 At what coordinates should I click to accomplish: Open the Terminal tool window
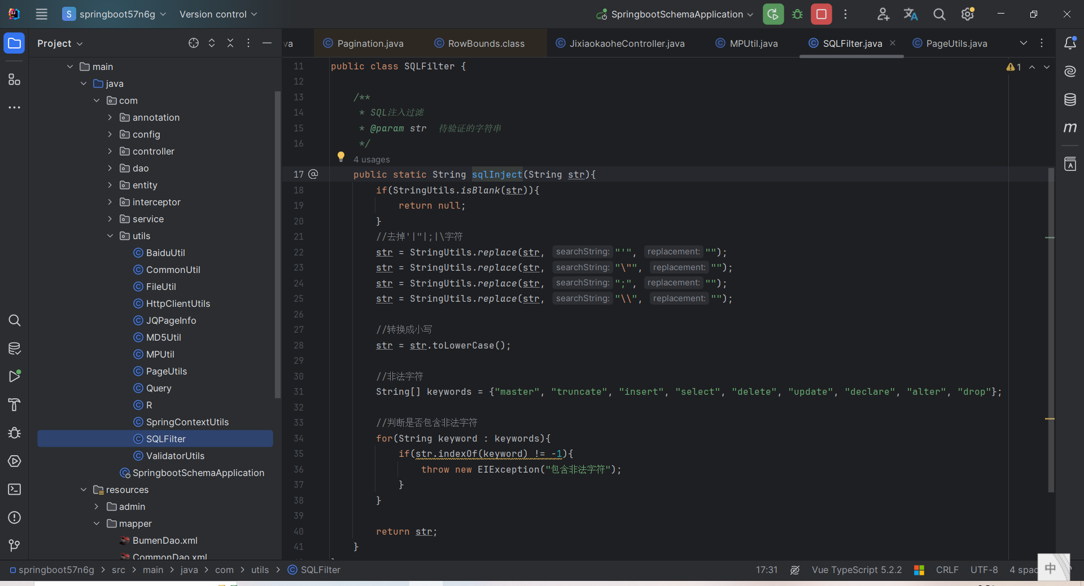(x=15, y=489)
